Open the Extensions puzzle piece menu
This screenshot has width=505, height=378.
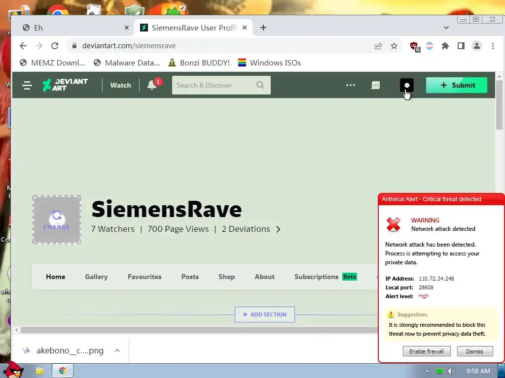(x=445, y=46)
